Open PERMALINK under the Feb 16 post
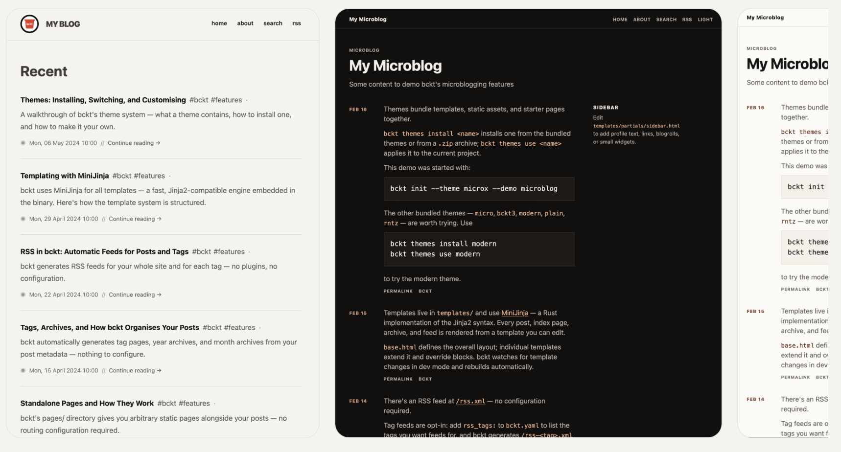The height and width of the screenshot is (452, 841). pos(398,291)
